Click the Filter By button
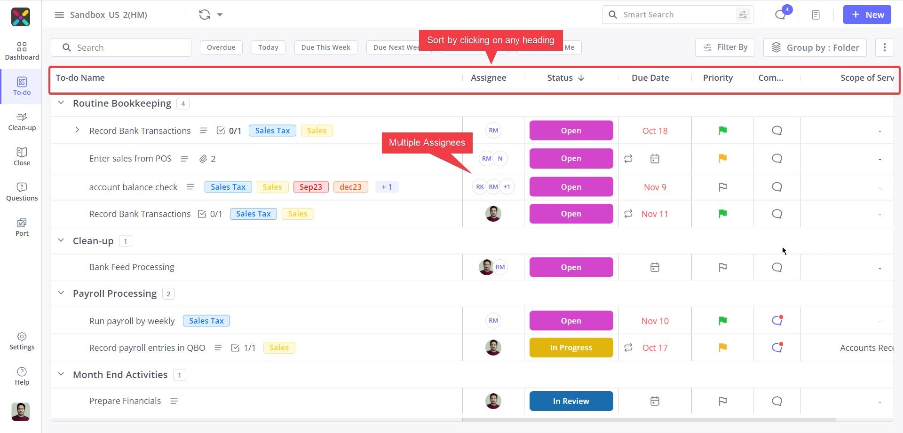Viewport: 903px width, 433px height. coord(724,47)
